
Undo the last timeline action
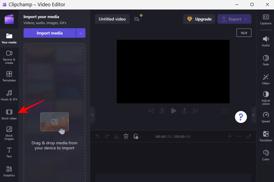(x=98, y=136)
